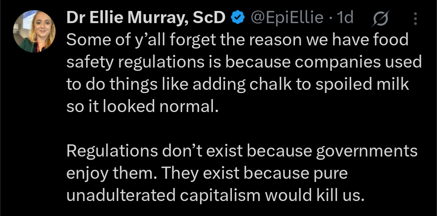Click the word "governments" in the tweet
Screen dimensions: 437x216
[x=365, y=151]
